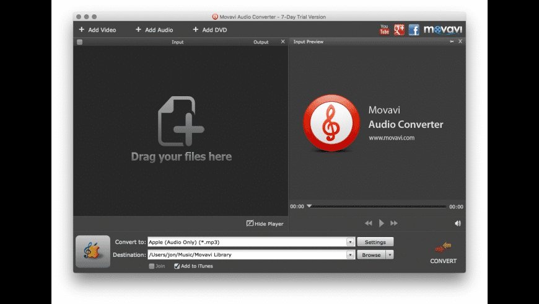Click the Input Preview panel title
Screen dimensions: 539x304
pyautogui.click(x=309, y=42)
